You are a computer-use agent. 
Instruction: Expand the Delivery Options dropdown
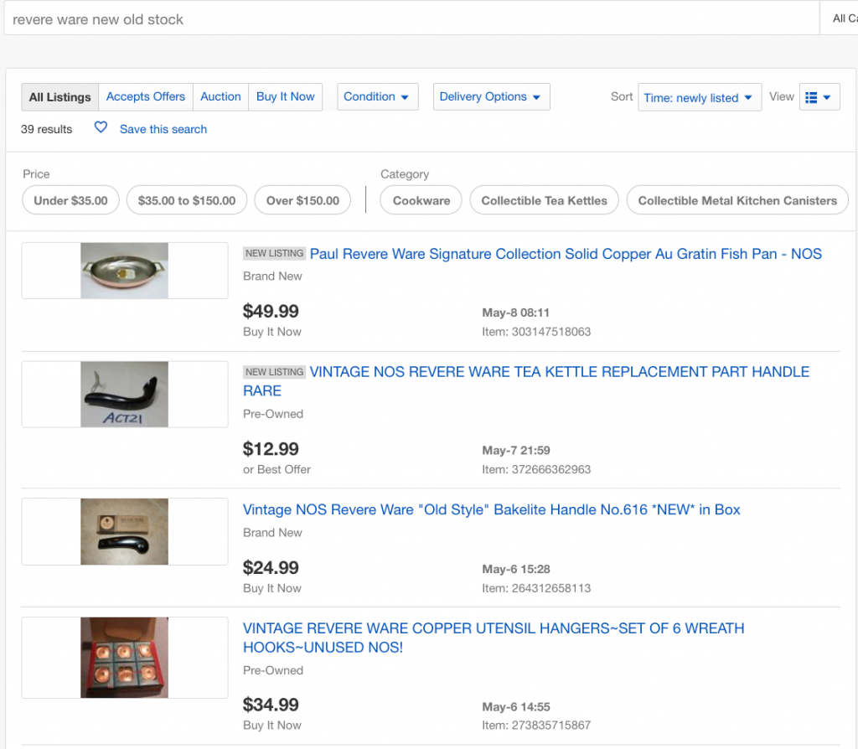[x=491, y=96]
